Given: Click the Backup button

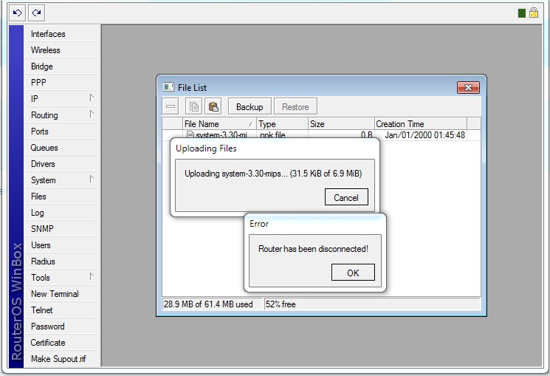Looking at the screenshot, I should point(250,107).
